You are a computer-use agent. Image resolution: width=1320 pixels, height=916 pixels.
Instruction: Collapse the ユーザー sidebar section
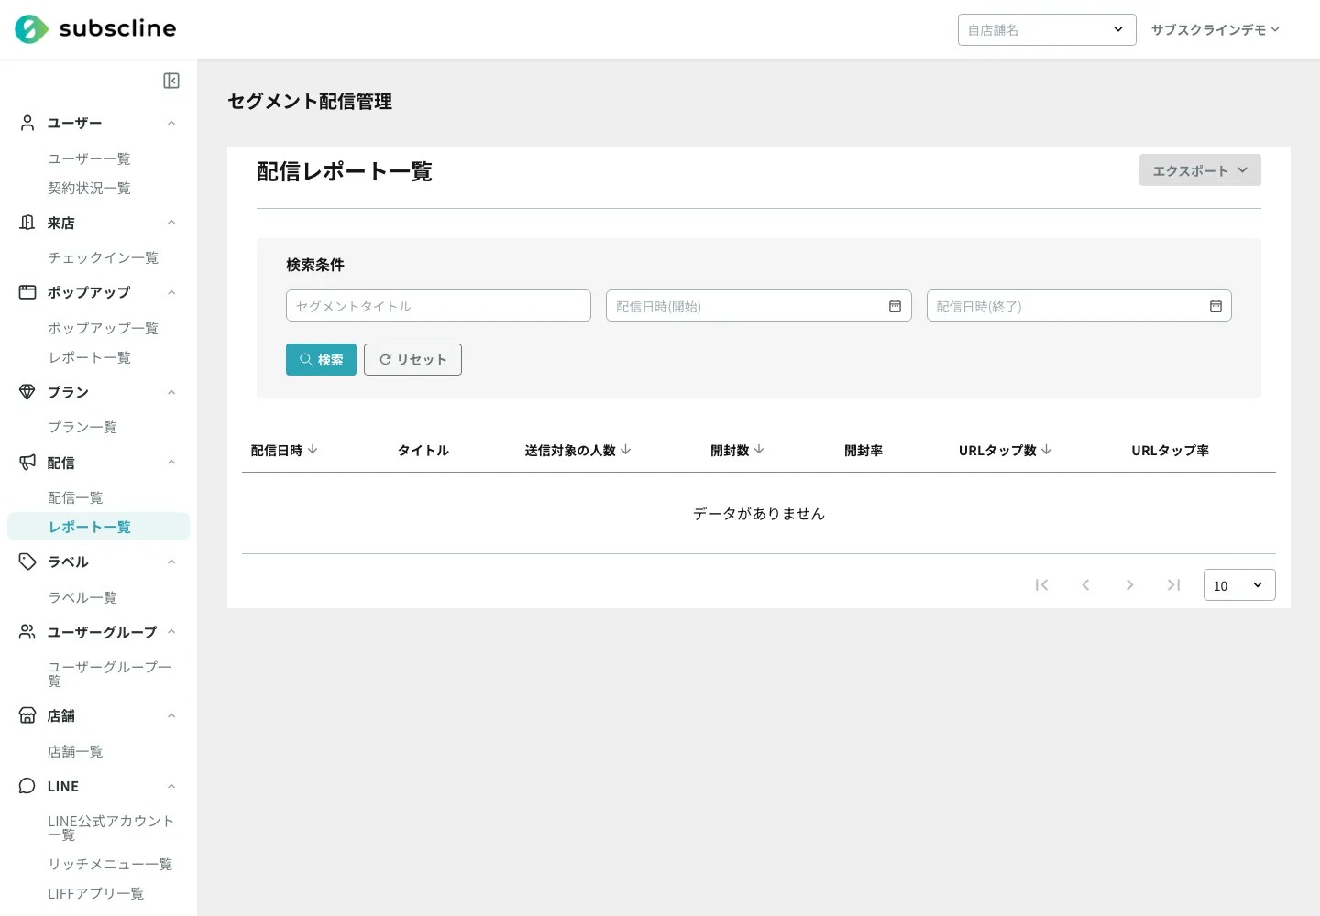[x=171, y=123]
